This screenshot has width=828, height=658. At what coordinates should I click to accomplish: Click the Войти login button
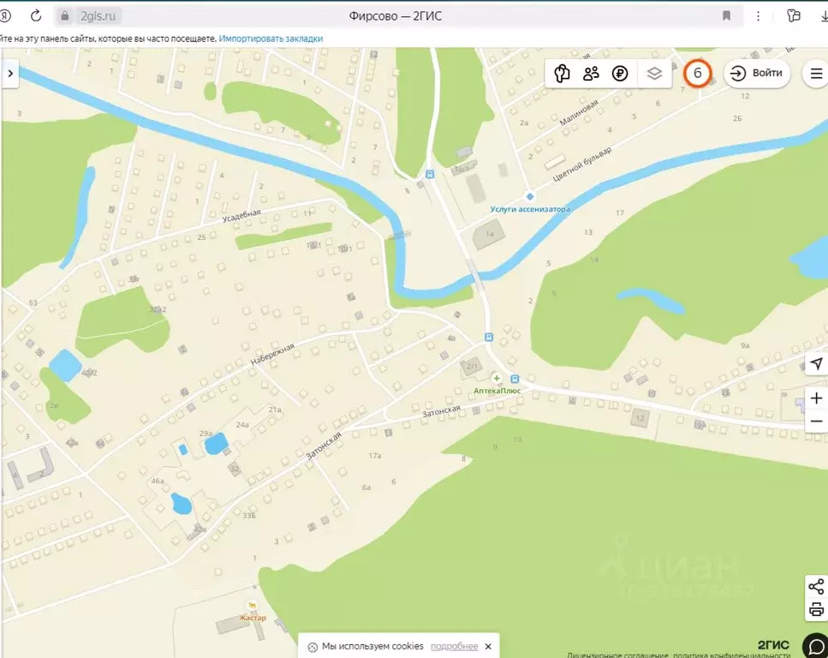click(757, 73)
